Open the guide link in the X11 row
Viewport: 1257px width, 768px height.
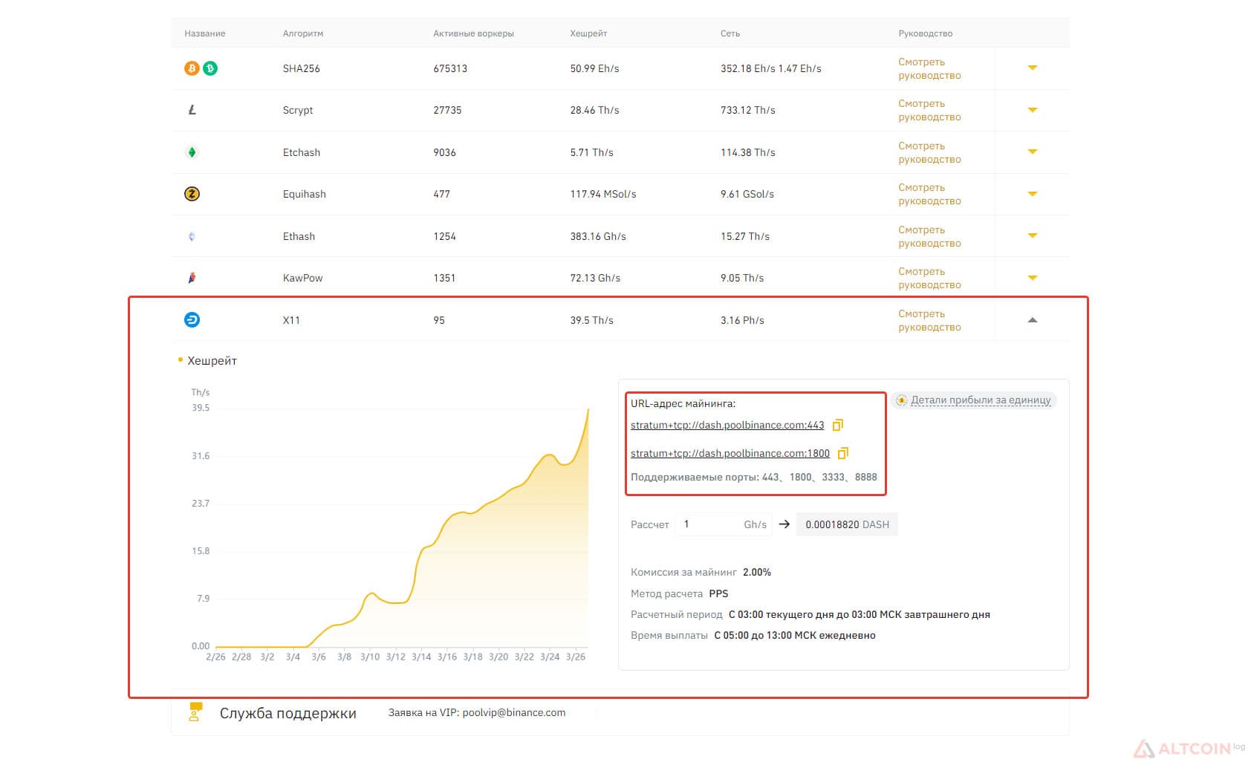coord(929,320)
